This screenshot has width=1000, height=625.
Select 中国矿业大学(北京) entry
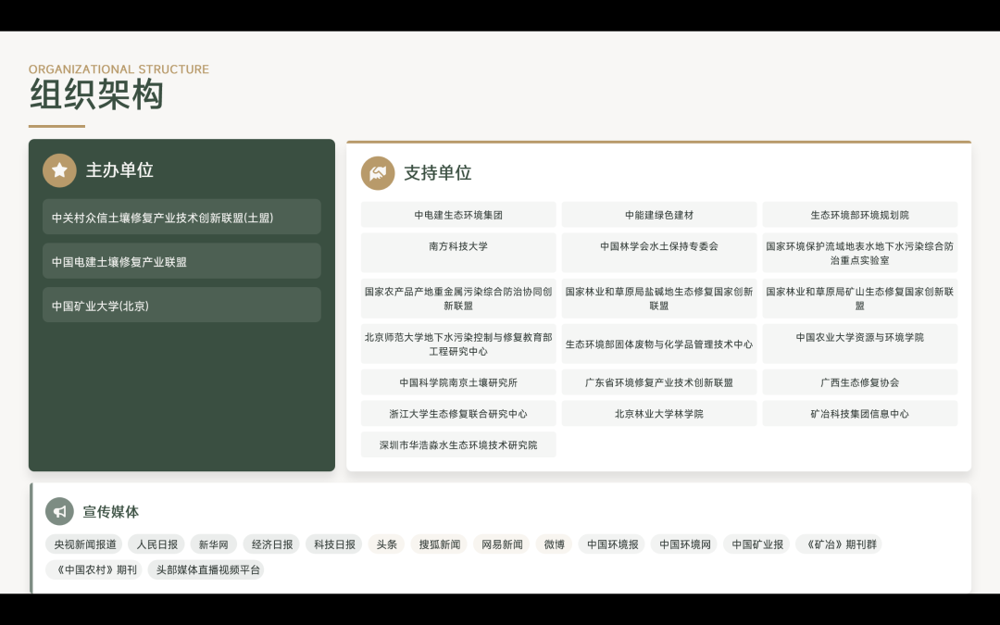[181, 305]
